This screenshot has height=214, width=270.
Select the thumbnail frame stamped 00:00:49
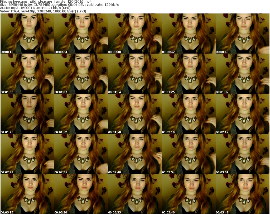click(x=243, y=34)
